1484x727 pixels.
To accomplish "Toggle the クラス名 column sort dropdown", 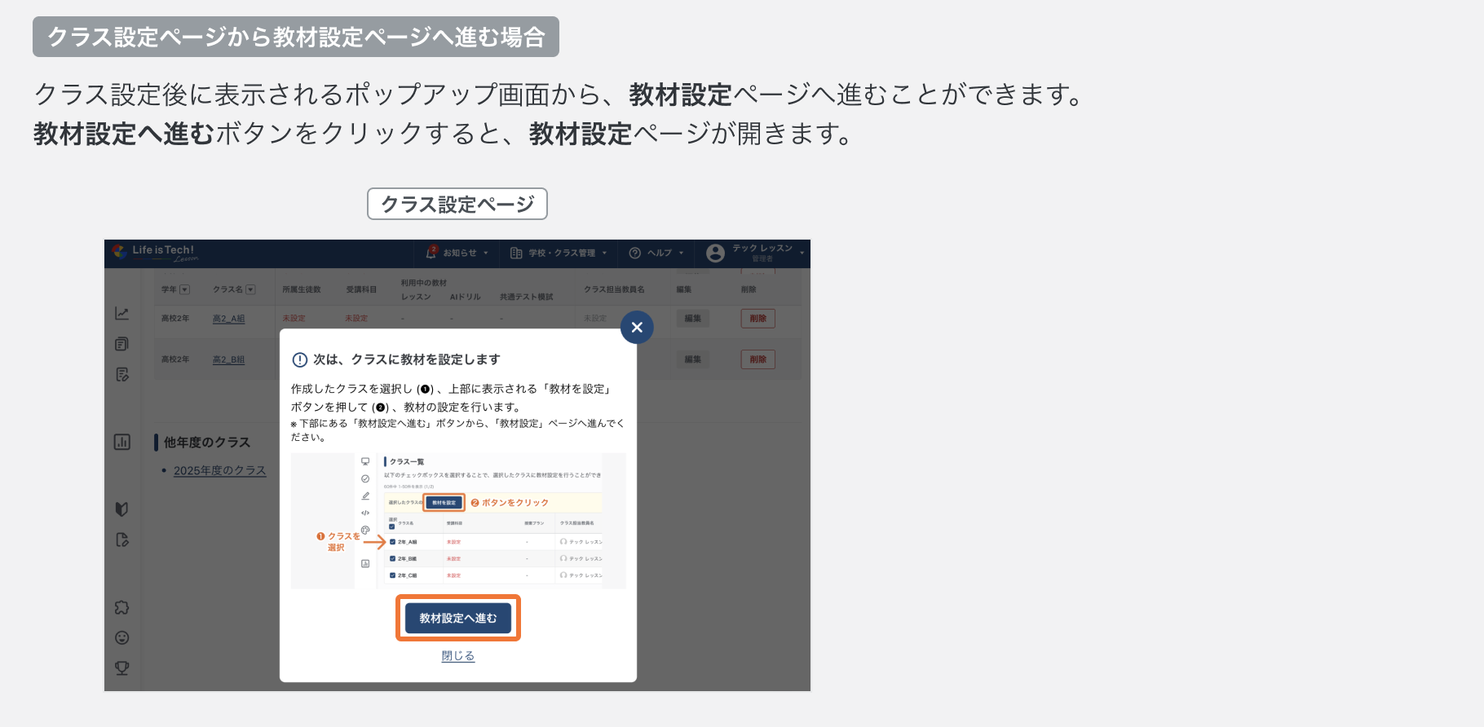I will coord(250,289).
